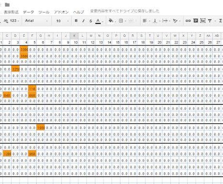The image size is (223, 184).
Task: Open the ヘルプ menu
Action: (x=79, y=12)
